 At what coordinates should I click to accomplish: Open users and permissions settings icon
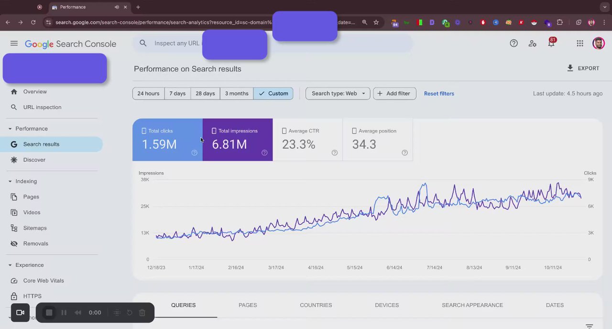tap(532, 44)
